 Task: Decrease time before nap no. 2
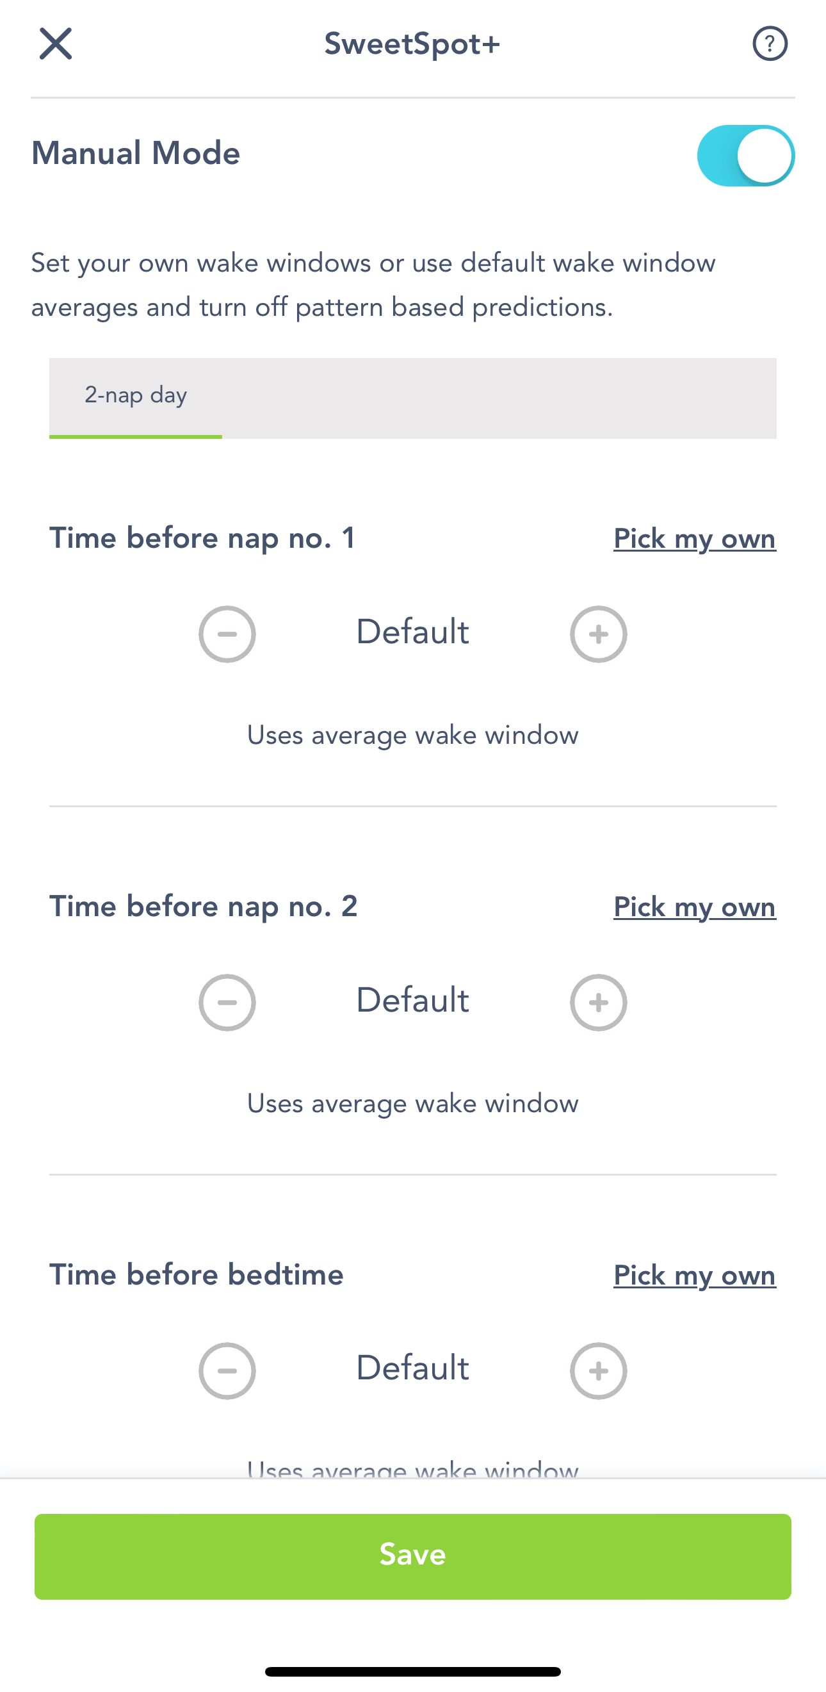coord(227,1003)
